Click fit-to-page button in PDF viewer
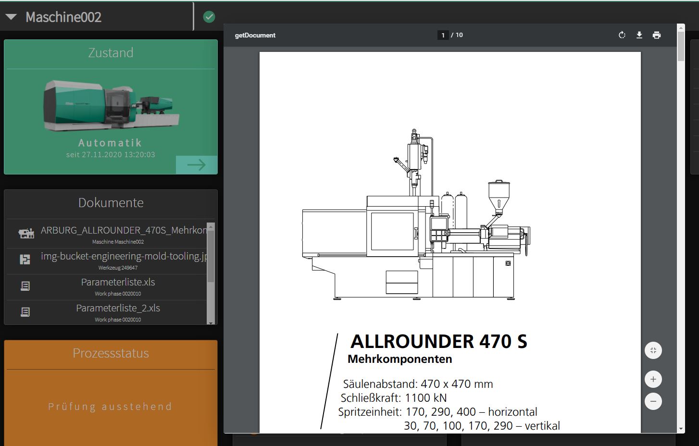 click(653, 350)
